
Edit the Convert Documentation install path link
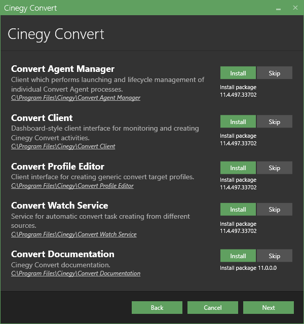pos(75,273)
